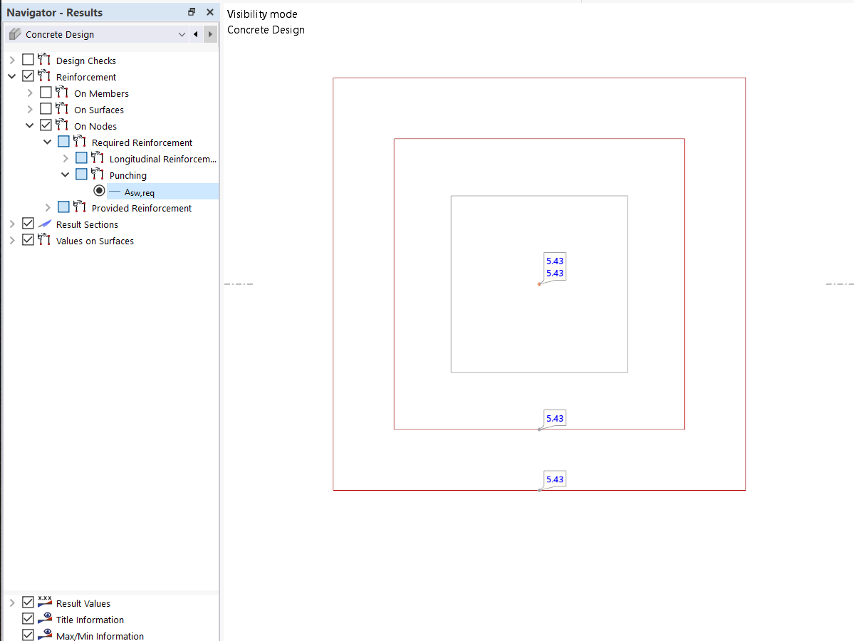Open the Concrete Design dropdown
Viewport: 854px width, 641px height.
pyautogui.click(x=182, y=33)
